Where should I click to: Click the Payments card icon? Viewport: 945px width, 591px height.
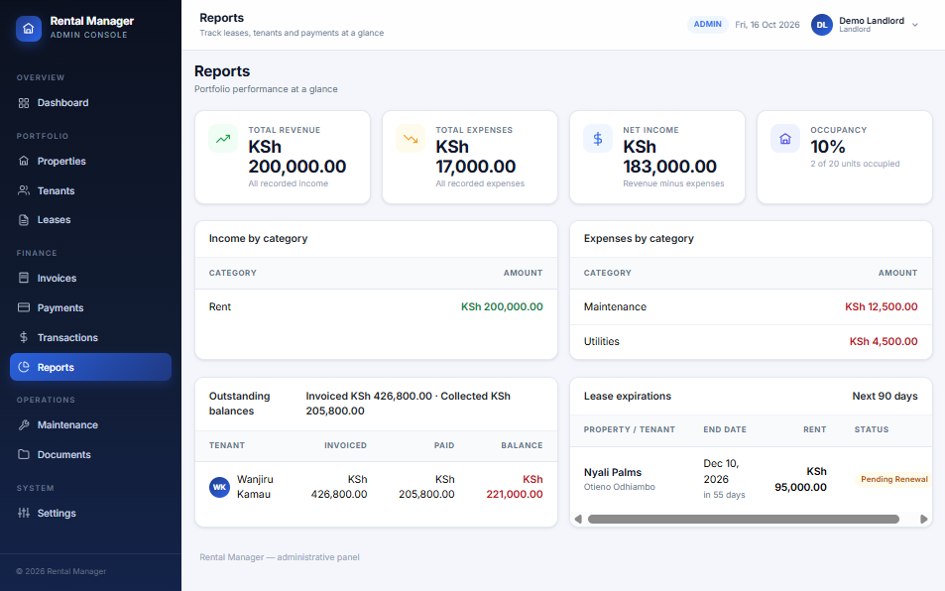[x=24, y=307]
